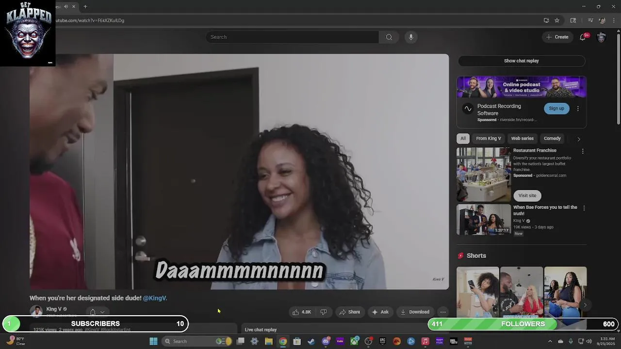Open EA app from taskbar
The image size is (621, 349).
coord(396,341)
